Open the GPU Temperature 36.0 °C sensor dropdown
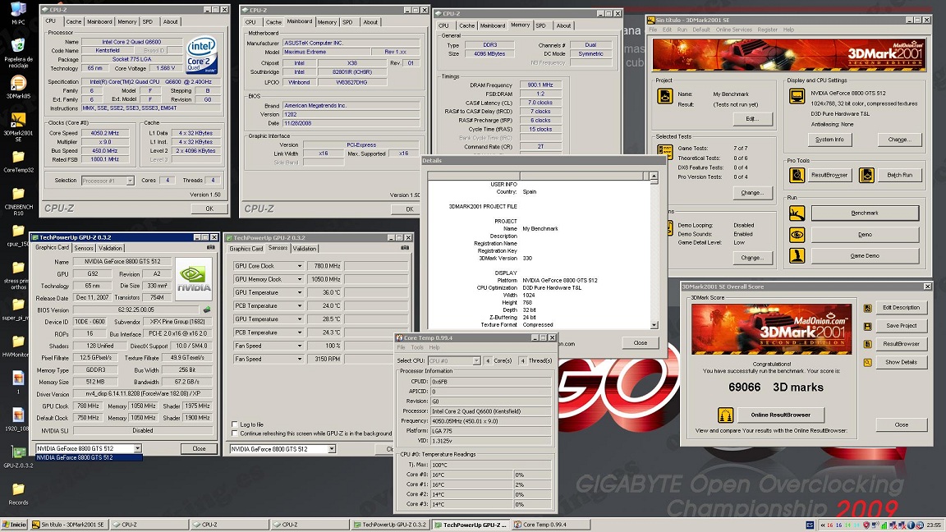This screenshot has height=532, width=946. click(x=299, y=292)
